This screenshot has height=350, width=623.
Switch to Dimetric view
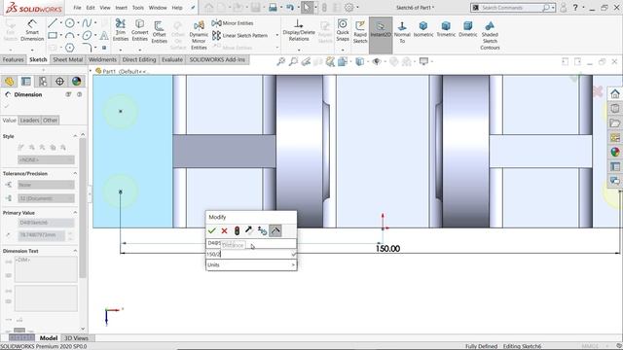(x=467, y=29)
